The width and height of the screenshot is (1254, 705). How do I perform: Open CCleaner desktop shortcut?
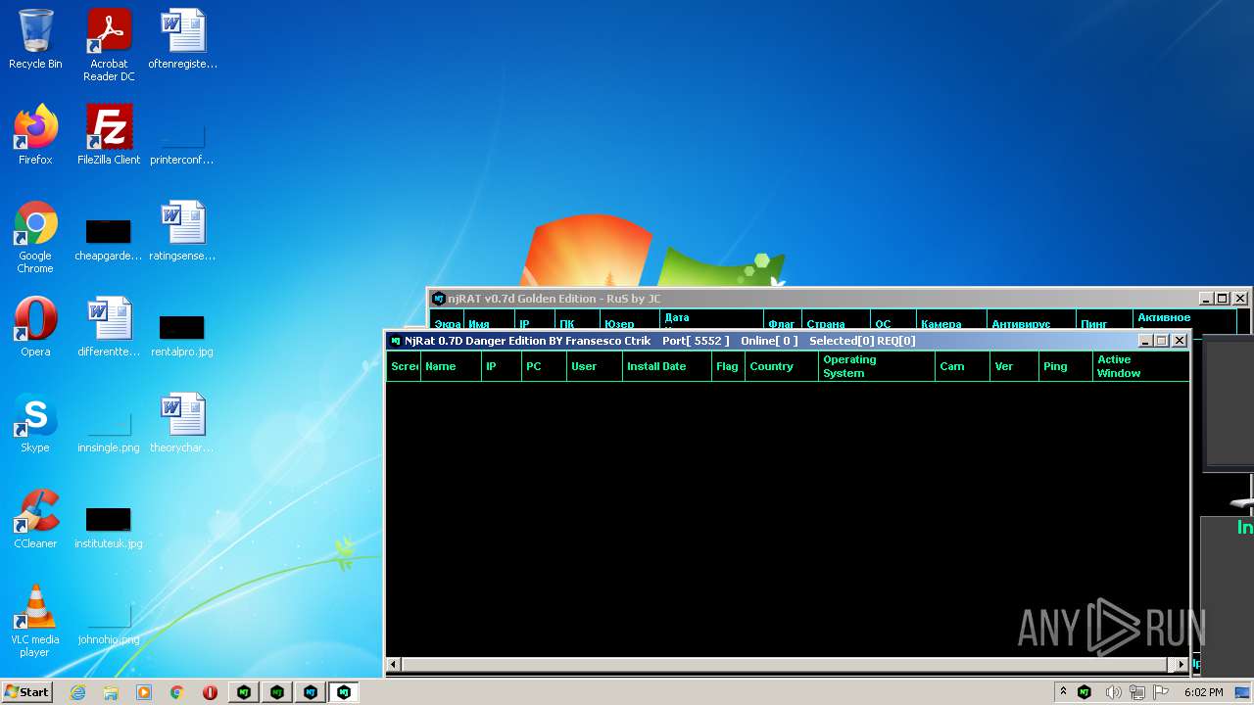(x=35, y=519)
